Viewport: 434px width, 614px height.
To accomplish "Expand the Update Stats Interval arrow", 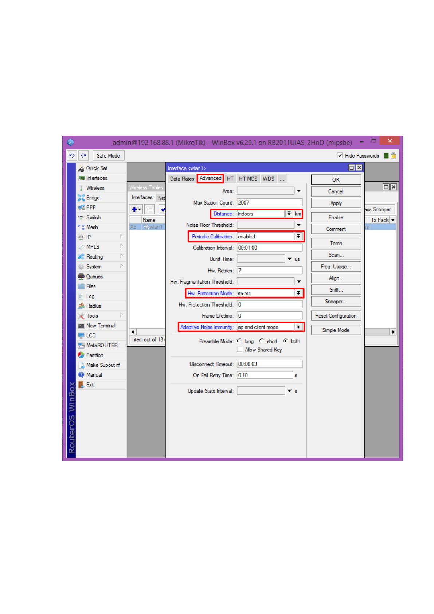I will (x=289, y=391).
